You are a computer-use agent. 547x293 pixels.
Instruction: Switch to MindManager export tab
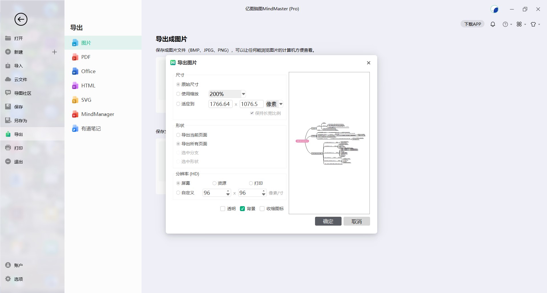click(103, 114)
